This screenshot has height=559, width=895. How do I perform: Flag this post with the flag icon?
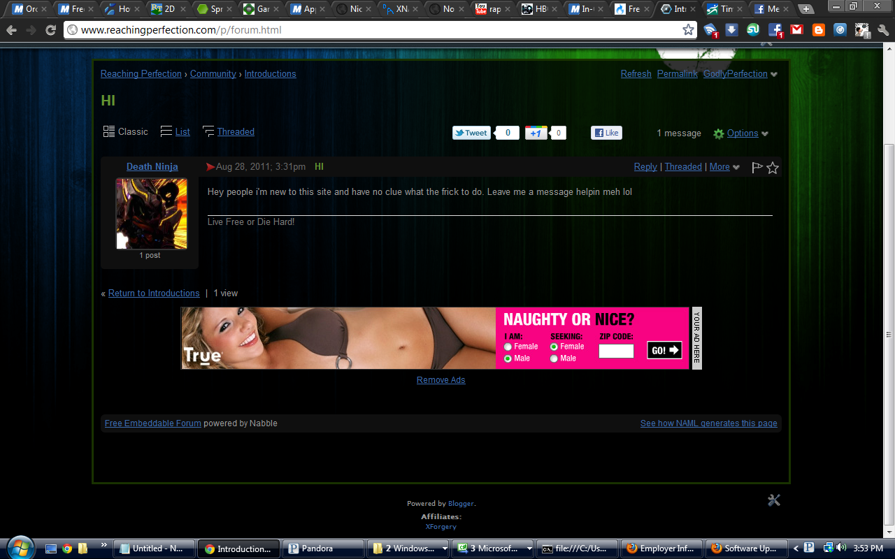pos(757,168)
